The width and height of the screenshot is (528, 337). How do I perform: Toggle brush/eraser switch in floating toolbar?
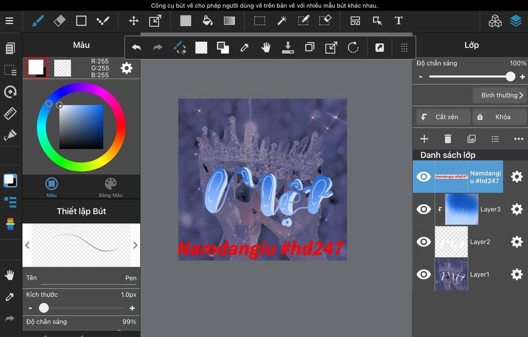179,47
